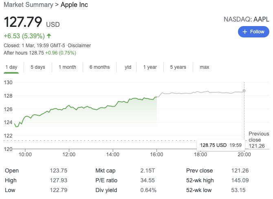Image resolution: width=273 pixels, height=199 pixels.
Task: Click the Market Summary breadcrumb link
Action: click(x=29, y=5)
